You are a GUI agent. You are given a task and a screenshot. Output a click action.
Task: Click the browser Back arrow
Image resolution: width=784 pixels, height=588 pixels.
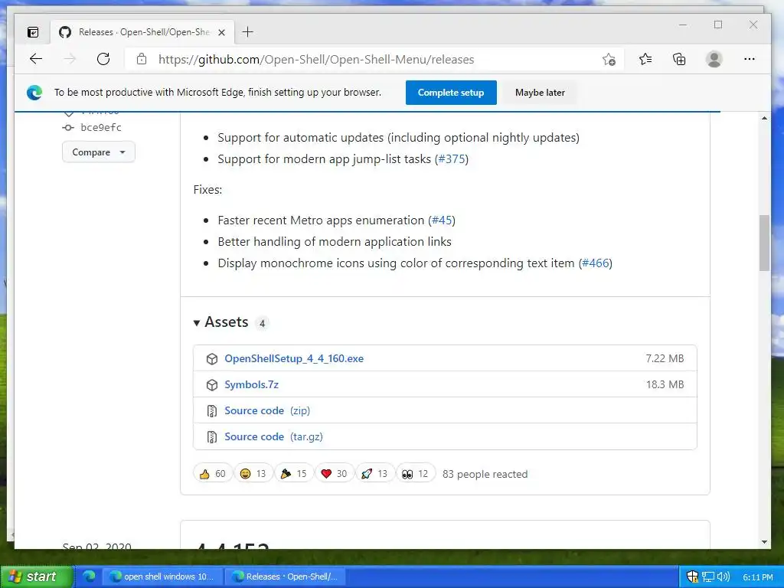click(x=36, y=59)
